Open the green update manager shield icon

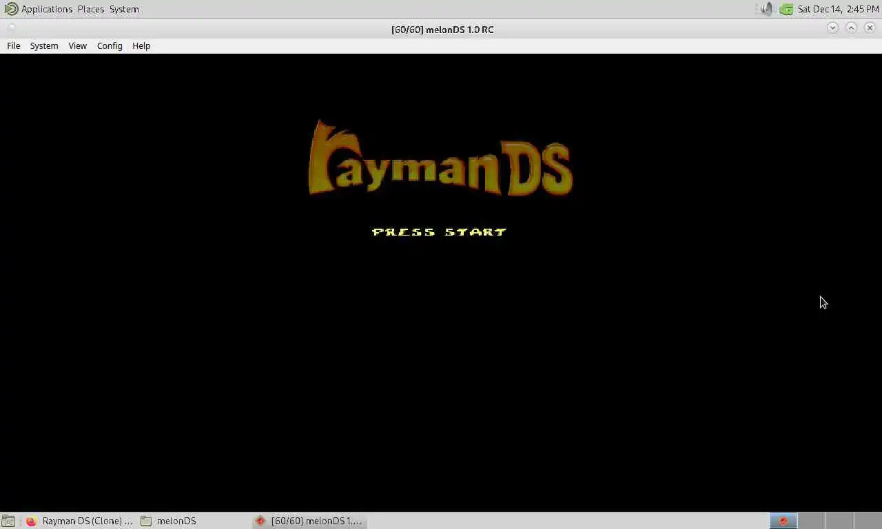point(786,9)
